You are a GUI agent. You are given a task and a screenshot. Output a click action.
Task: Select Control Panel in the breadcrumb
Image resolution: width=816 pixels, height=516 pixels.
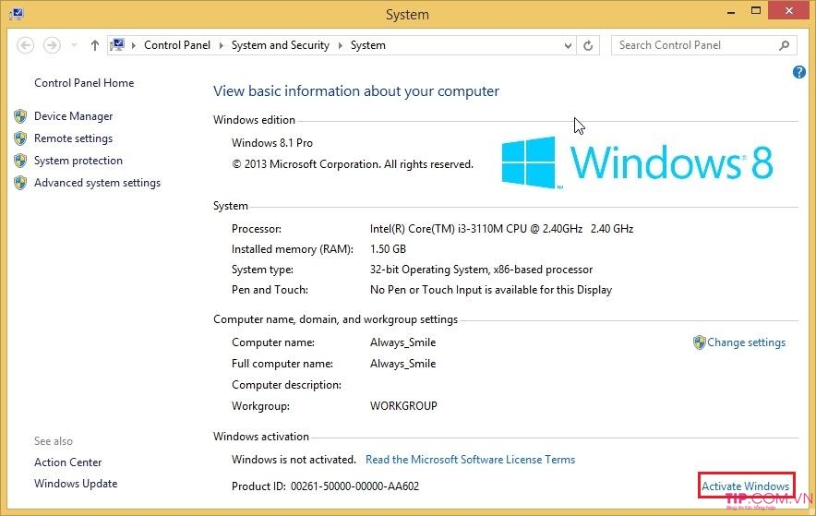point(177,45)
